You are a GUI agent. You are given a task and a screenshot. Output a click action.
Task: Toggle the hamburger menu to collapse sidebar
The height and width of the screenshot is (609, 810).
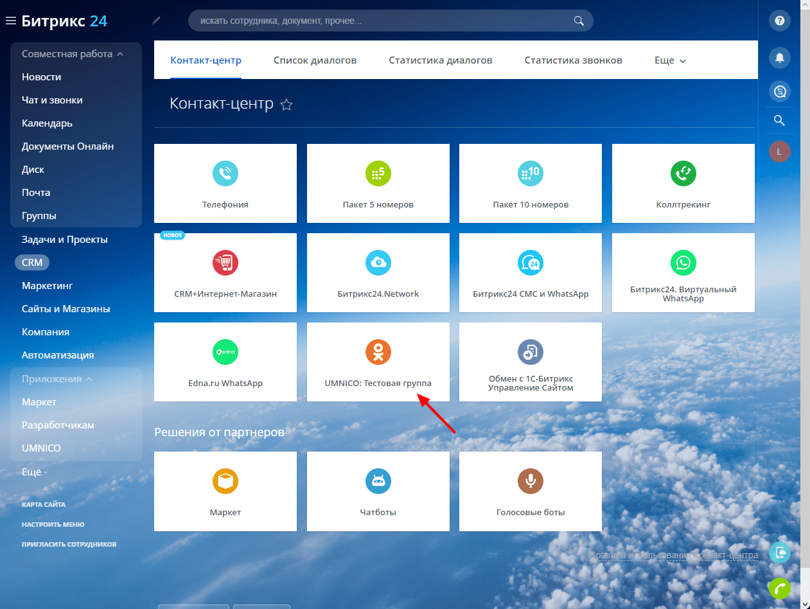pos(10,21)
